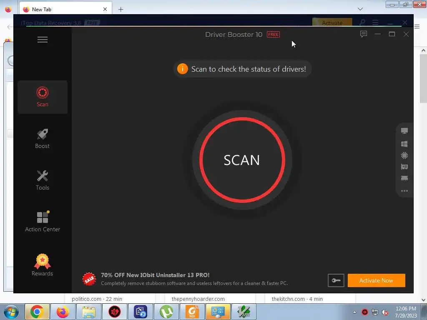The height and width of the screenshot is (320, 427).
Task: Launch Chrome from the taskbar
Action: [x=37, y=312]
